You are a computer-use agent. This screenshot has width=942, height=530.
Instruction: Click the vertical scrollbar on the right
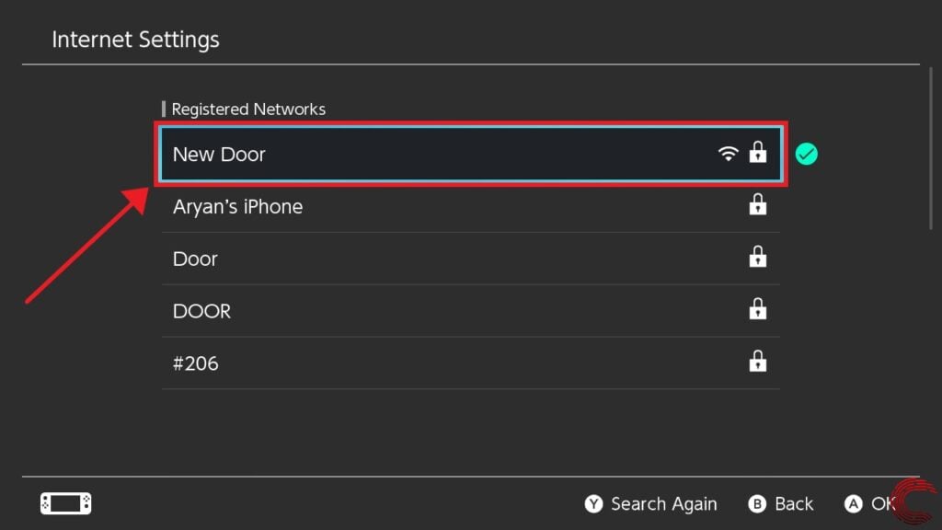[931, 148]
